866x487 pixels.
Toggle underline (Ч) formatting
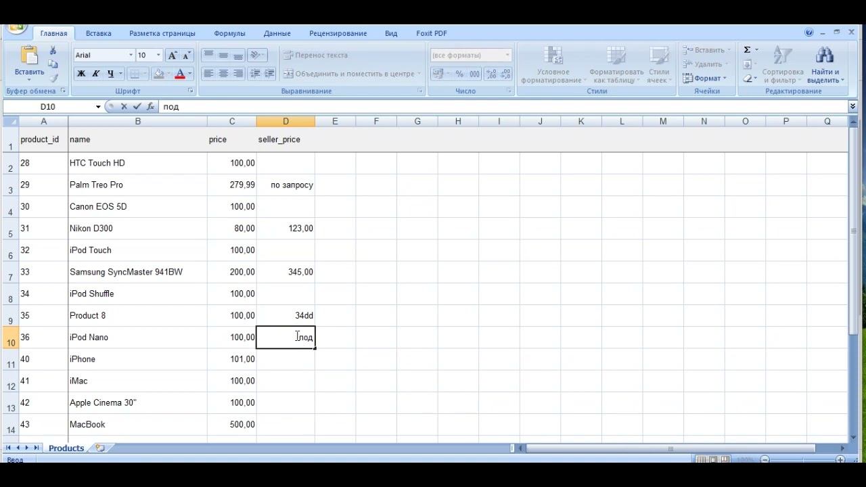click(110, 74)
